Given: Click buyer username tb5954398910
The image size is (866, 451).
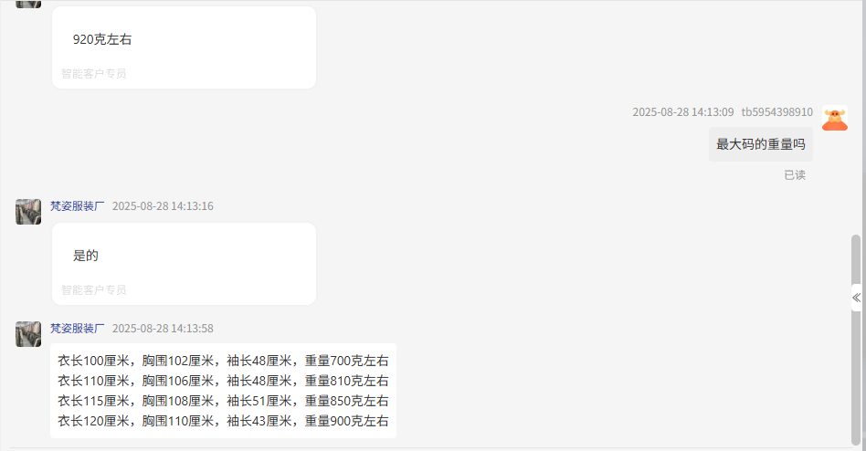Looking at the screenshot, I should [x=777, y=112].
